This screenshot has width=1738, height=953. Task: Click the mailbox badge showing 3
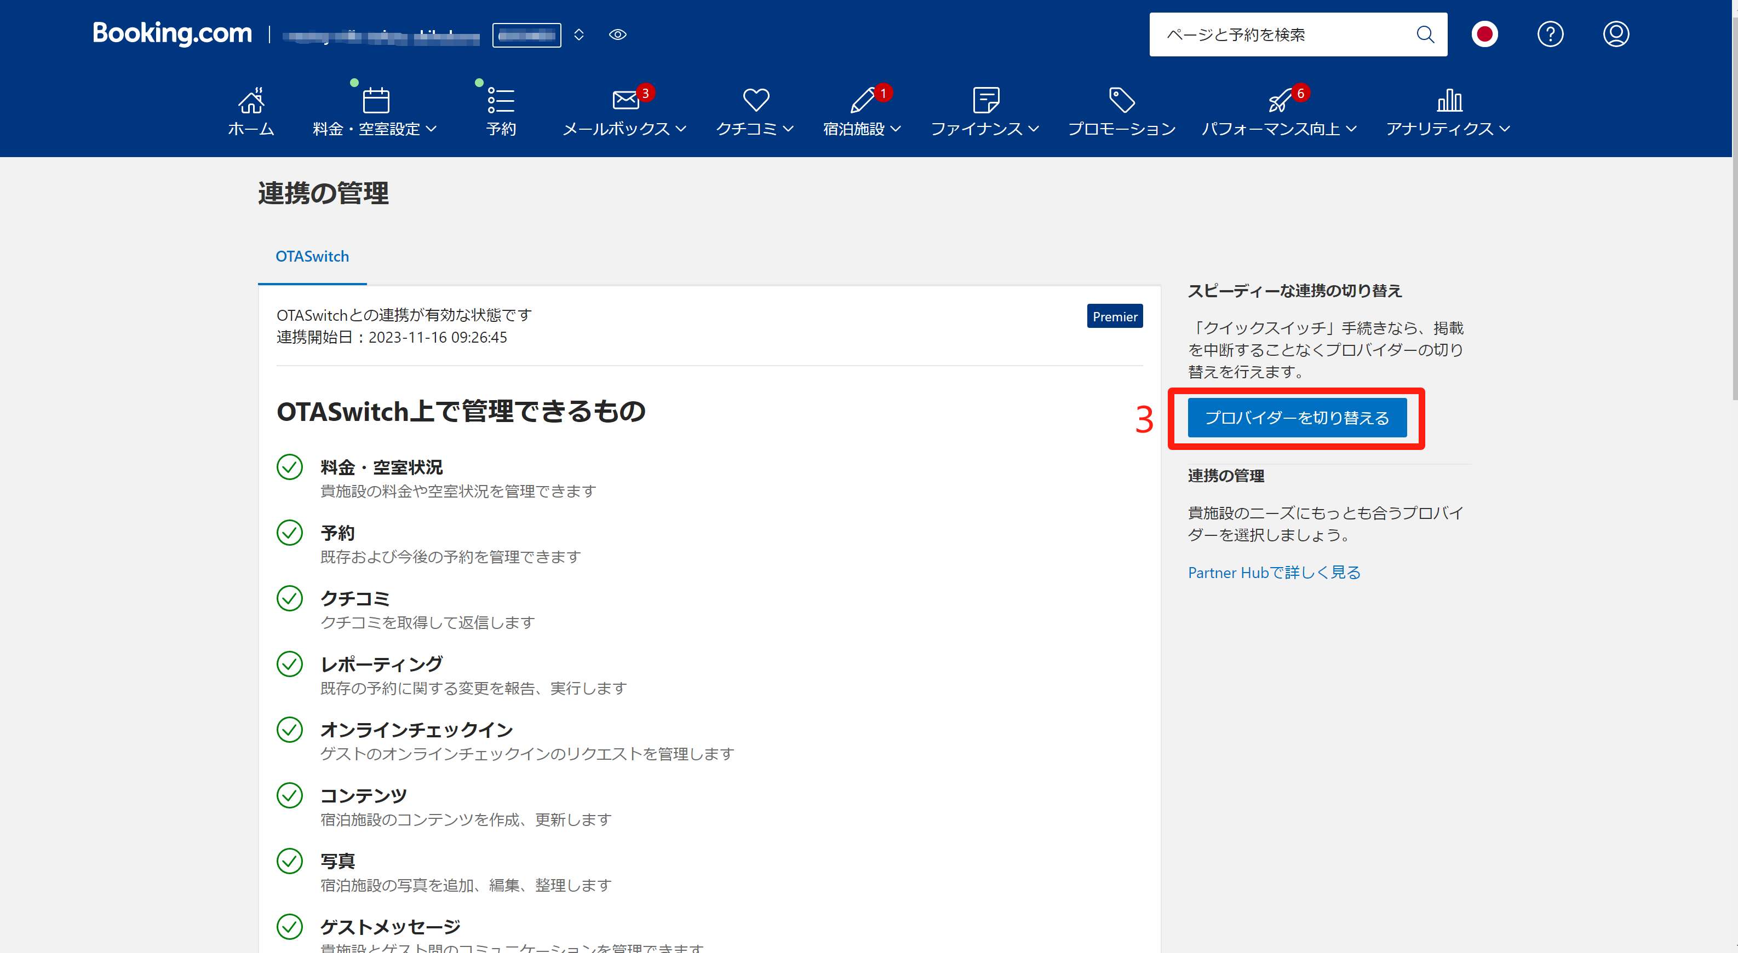pos(645,93)
